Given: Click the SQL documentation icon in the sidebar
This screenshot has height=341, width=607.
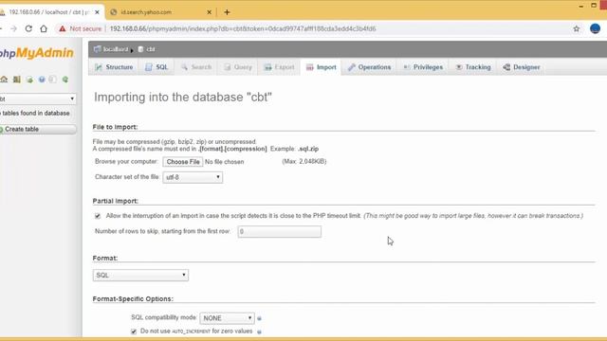Looking at the screenshot, I should (53, 80).
